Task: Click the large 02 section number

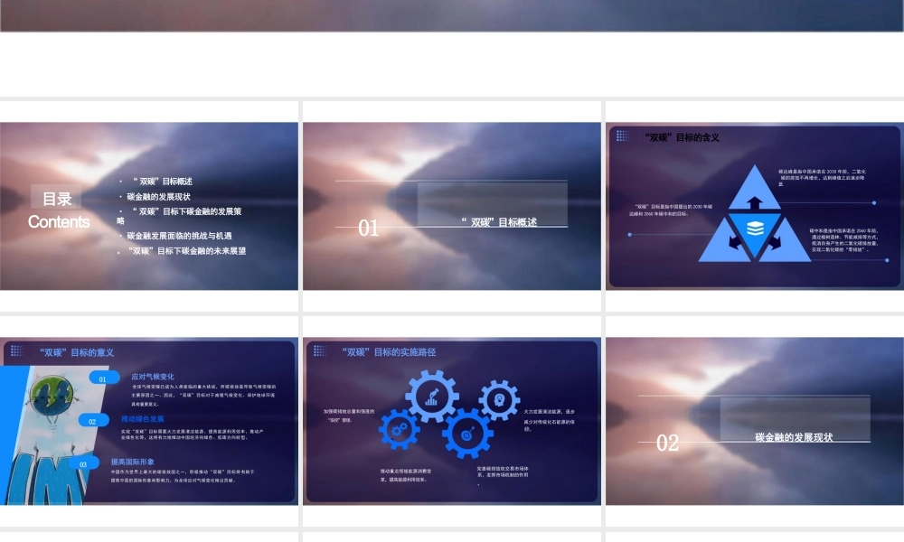Action: [x=668, y=443]
